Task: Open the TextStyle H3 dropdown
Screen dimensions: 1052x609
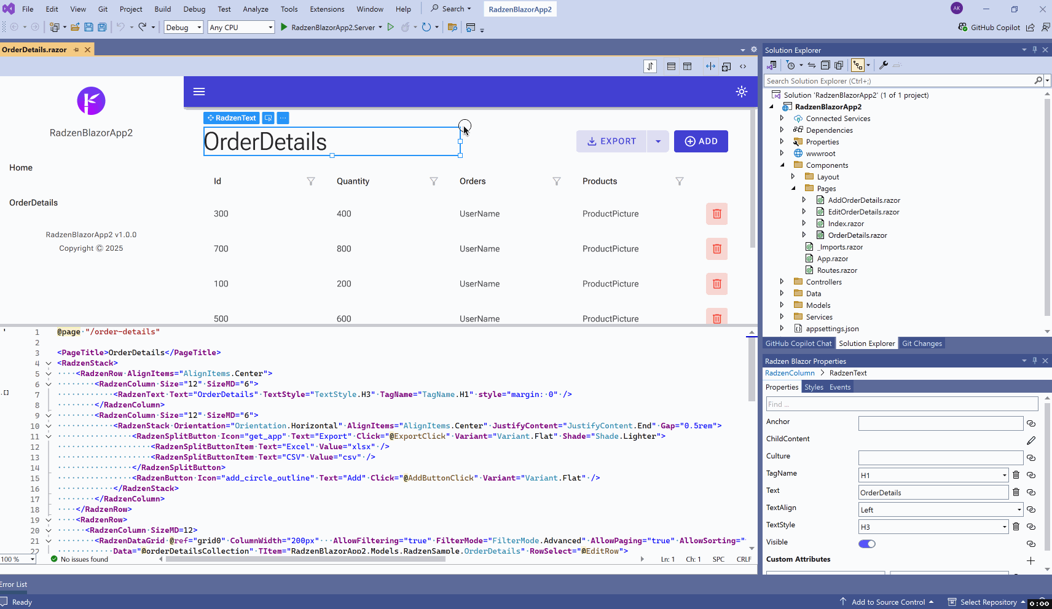Action: pos(1005,527)
